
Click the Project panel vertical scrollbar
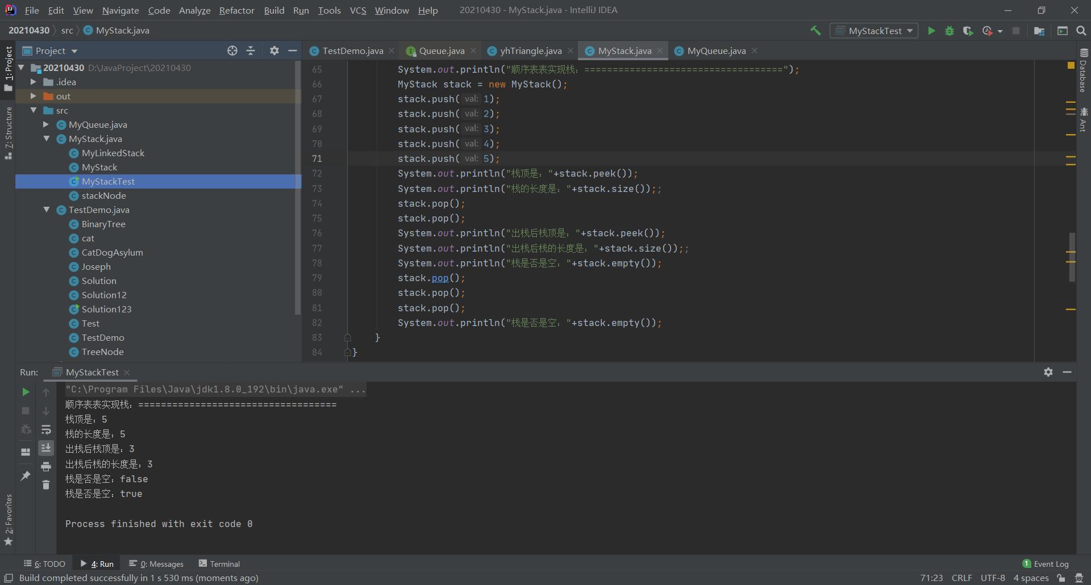pyautogui.click(x=297, y=187)
